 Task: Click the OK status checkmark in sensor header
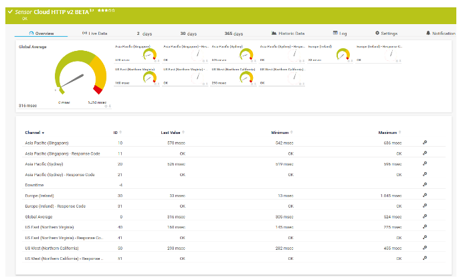[10, 12]
